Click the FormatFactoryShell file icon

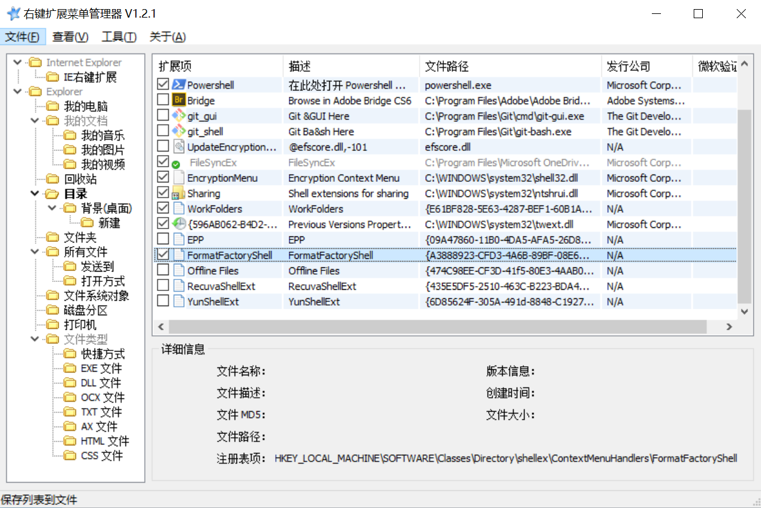click(x=178, y=255)
